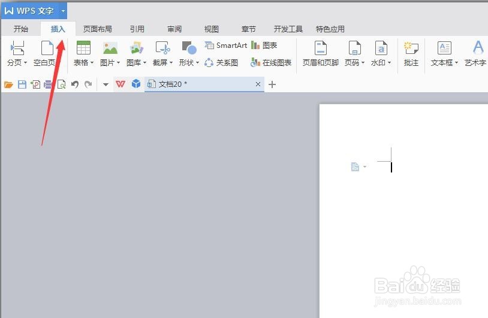The height and width of the screenshot is (318, 488).
Task: Click the 文本框 text box icon
Action: tap(444, 48)
